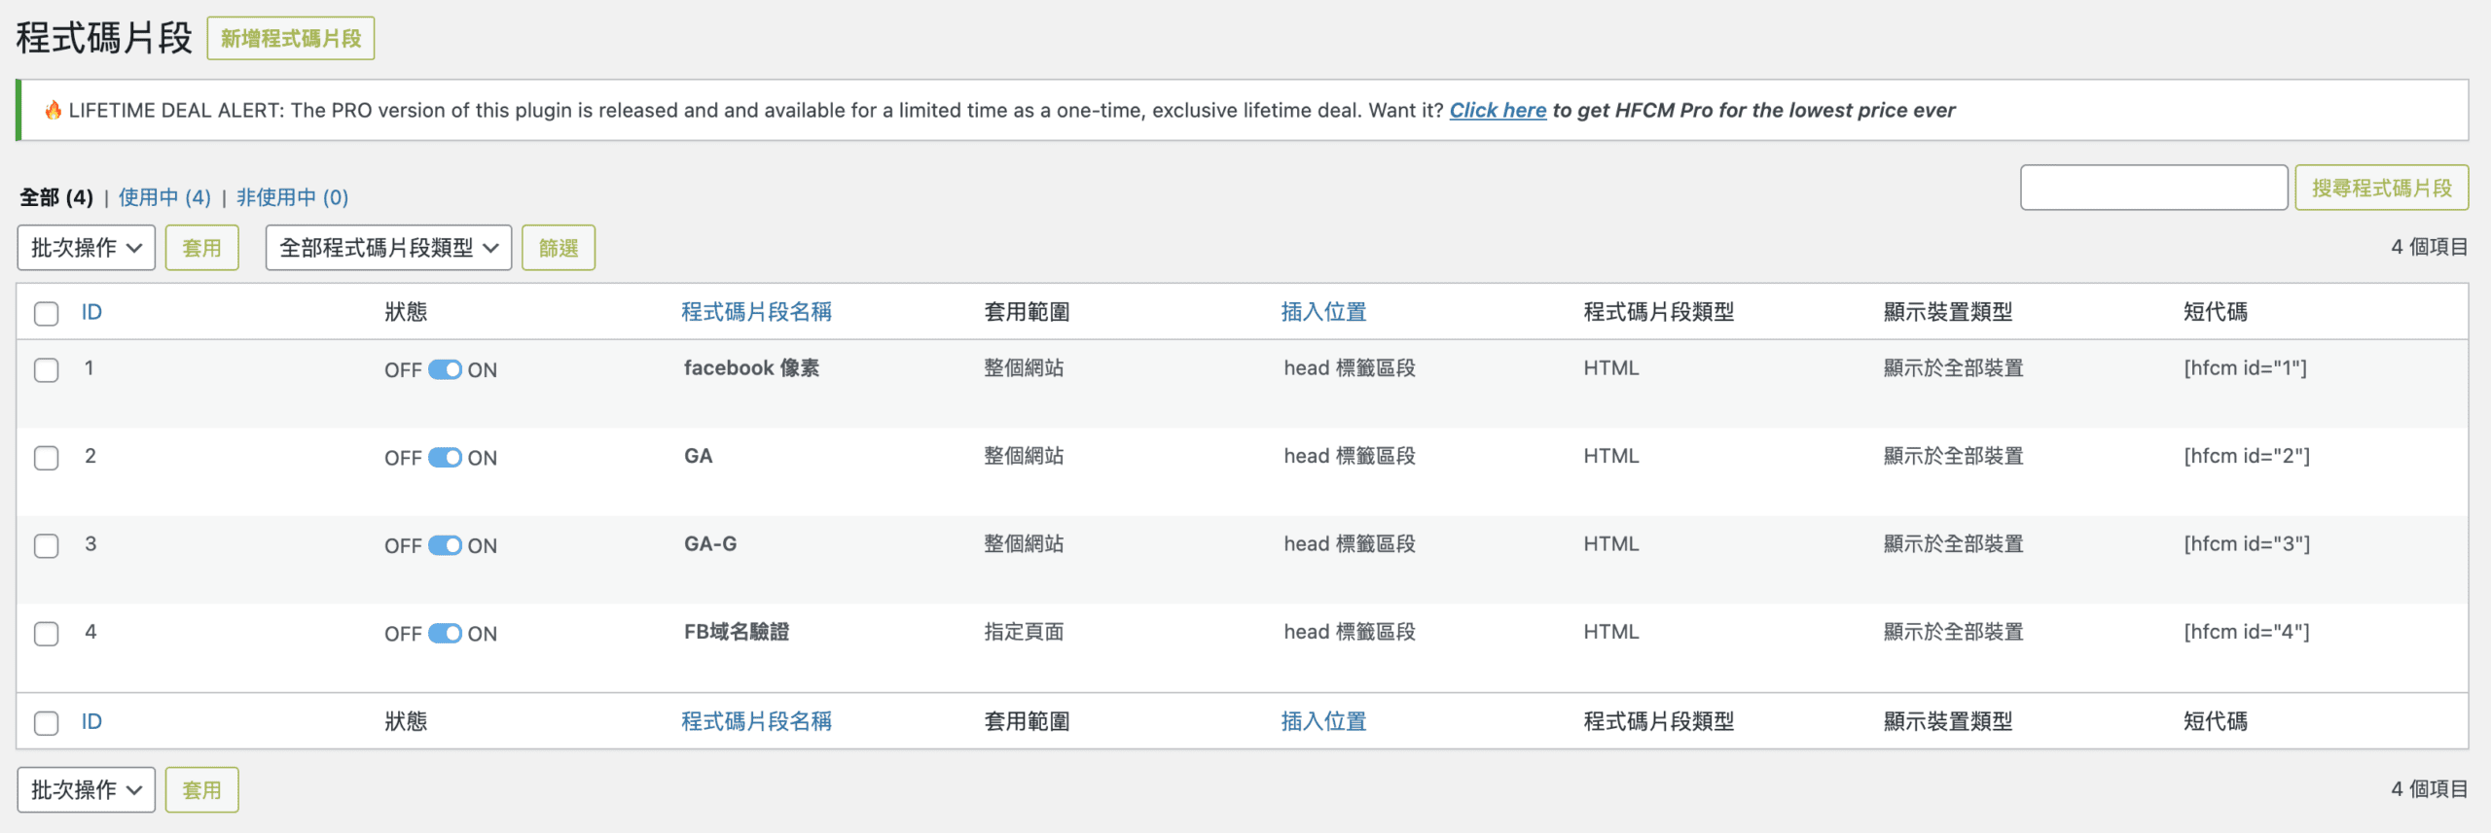
Task: Sort the table by 插入位置 column header
Action: click(1323, 312)
